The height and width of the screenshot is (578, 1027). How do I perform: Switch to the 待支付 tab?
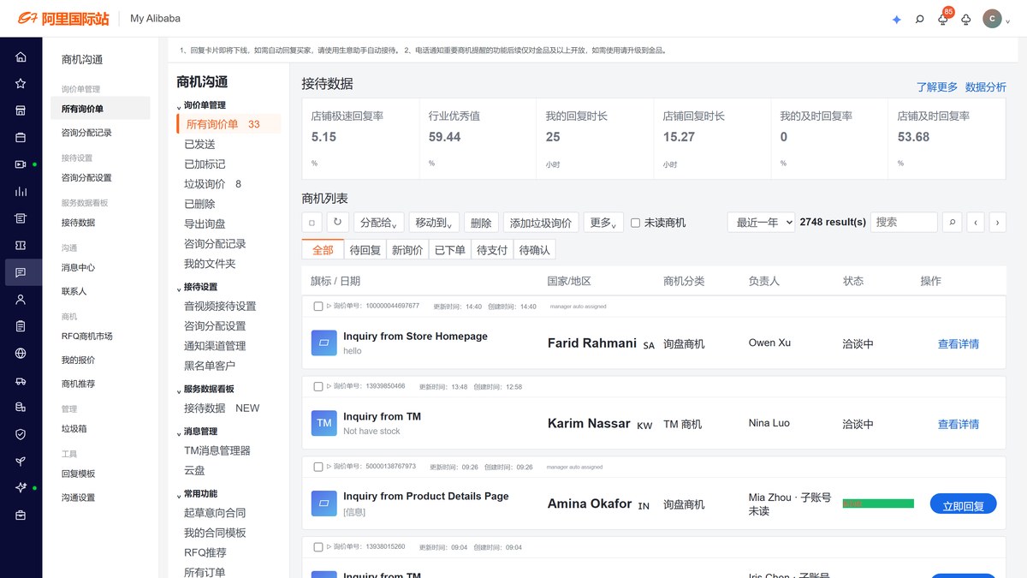(x=492, y=250)
